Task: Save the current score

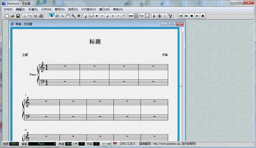Action: point(18,16)
